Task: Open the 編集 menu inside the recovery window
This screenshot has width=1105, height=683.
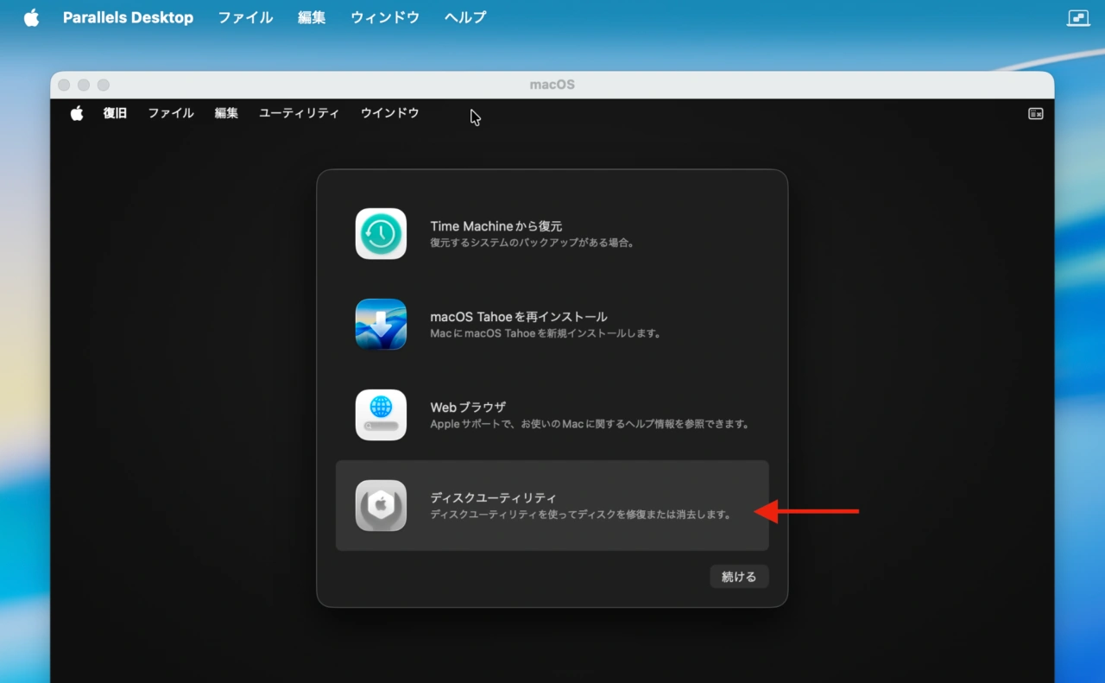Action: coord(225,113)
